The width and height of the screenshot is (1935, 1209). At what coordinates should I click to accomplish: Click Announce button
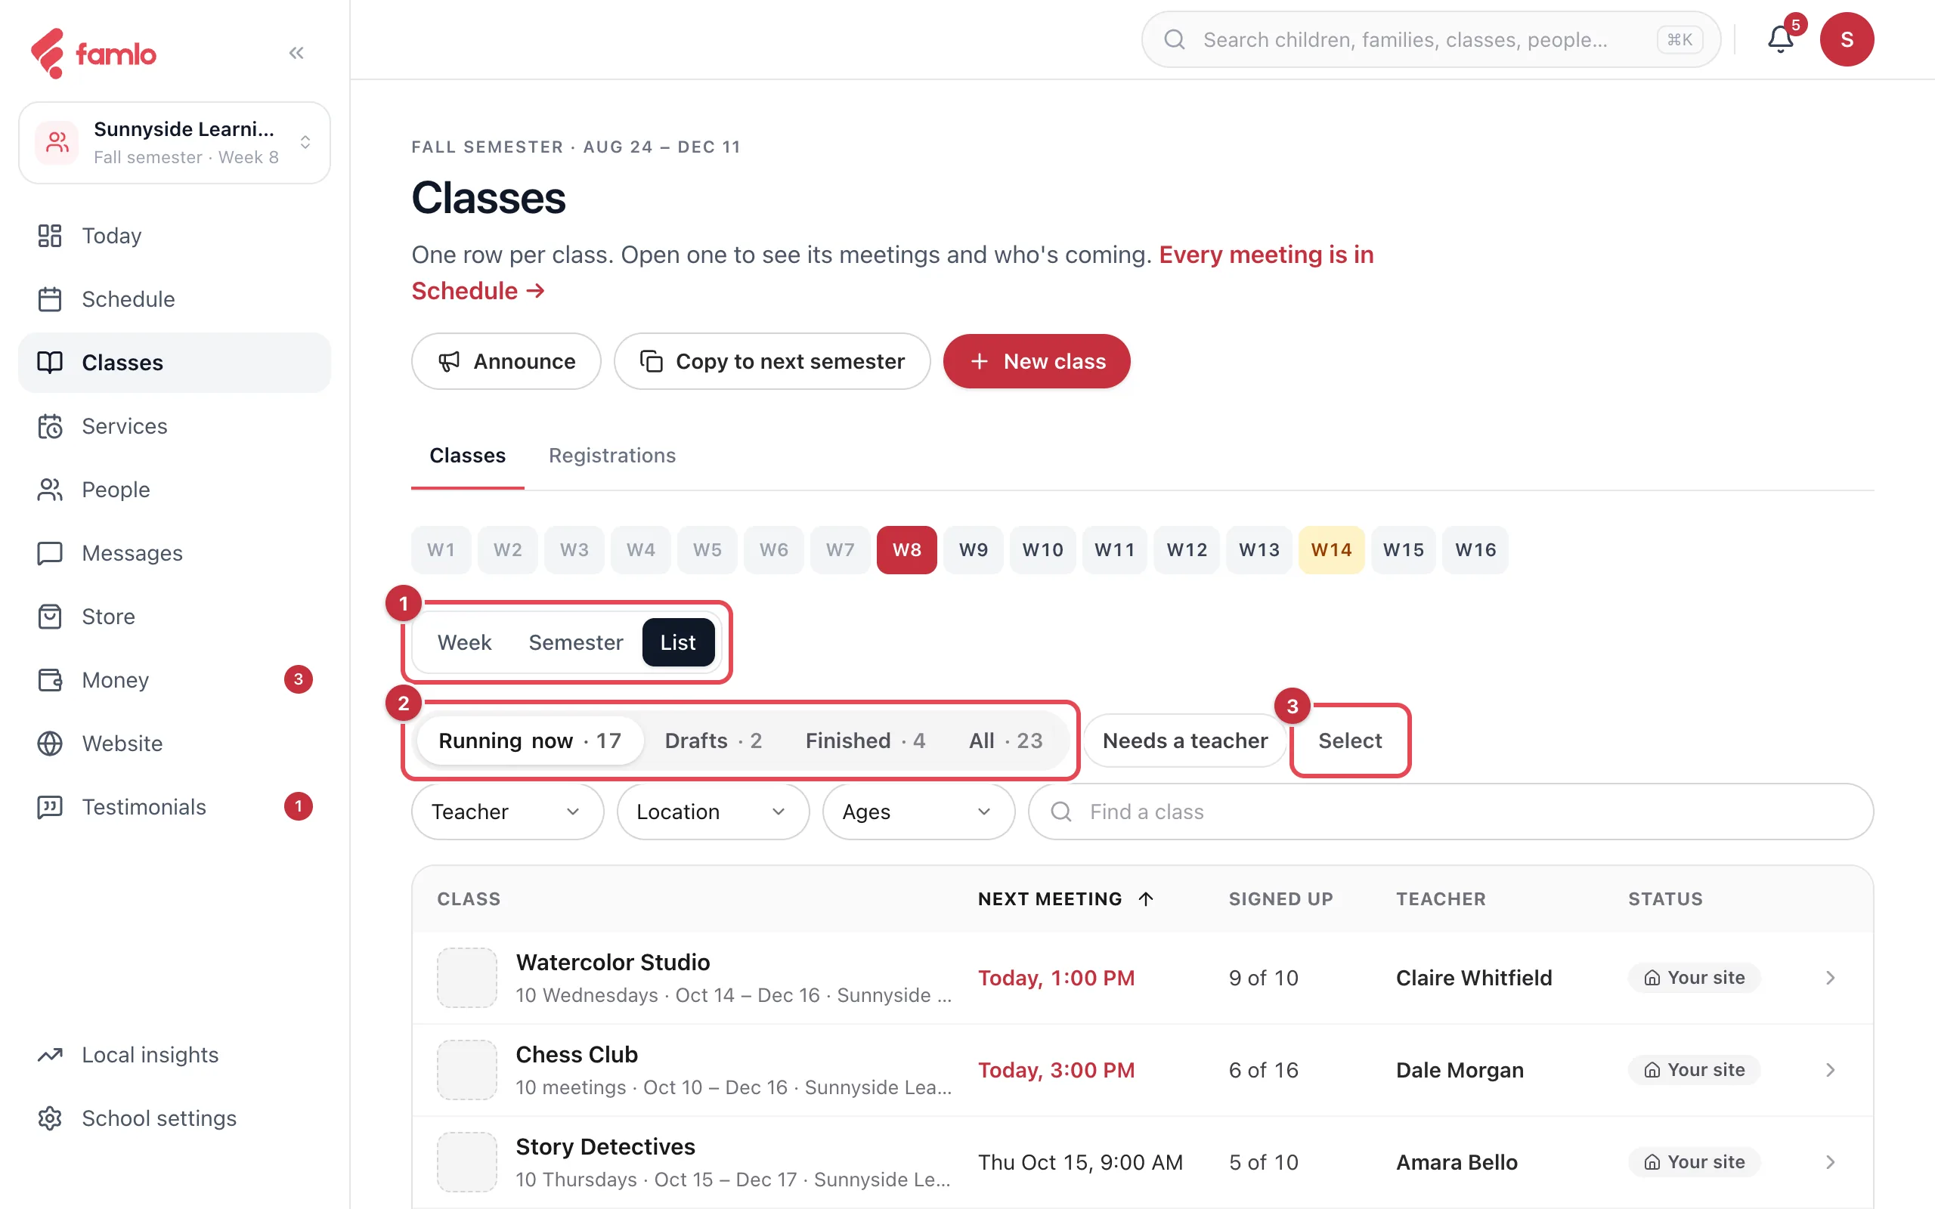click(x=506, y=361)
